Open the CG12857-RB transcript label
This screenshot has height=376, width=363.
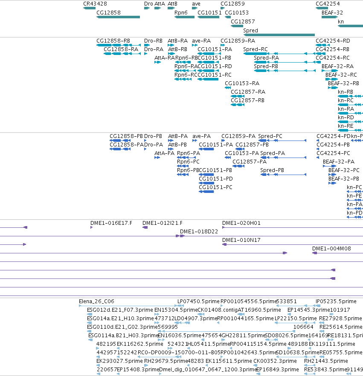point(247,100)
